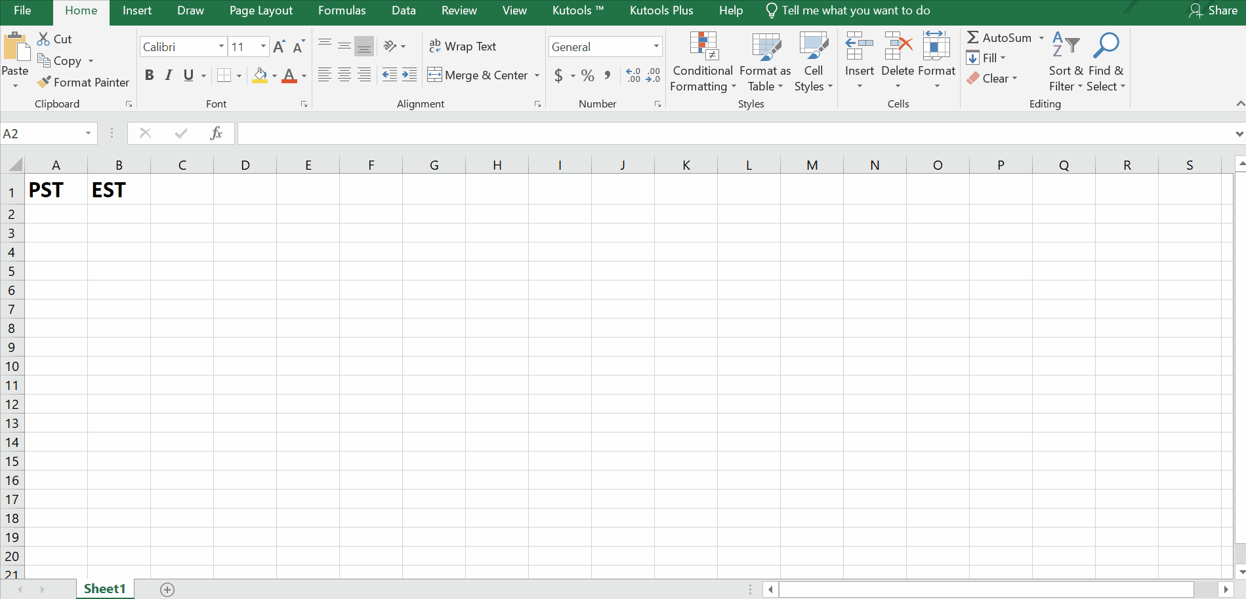The width and height of the screenshot is (1246, 599).
Task: Click the Insert Worksheet plus button
Action: (167, 589)
